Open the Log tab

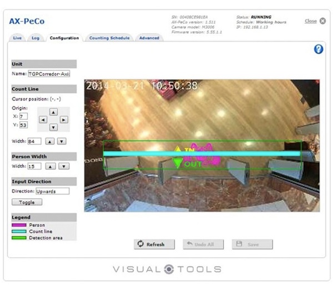tap(36, 38)
